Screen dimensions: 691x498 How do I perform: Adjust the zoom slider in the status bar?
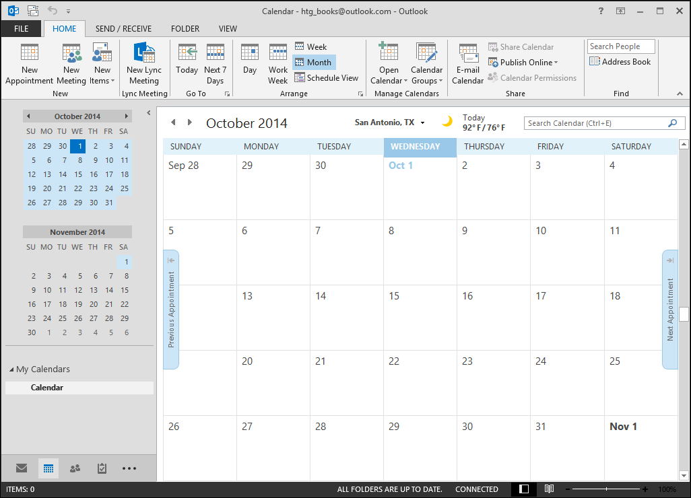tap(607, 489)
